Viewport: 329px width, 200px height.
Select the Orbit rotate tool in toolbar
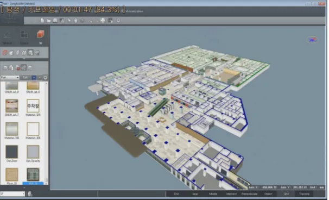tap(83, 20)
